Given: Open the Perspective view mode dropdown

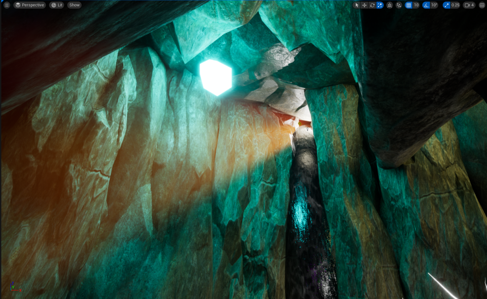Looking at the screenshot, I should click(x=29, y=5).
